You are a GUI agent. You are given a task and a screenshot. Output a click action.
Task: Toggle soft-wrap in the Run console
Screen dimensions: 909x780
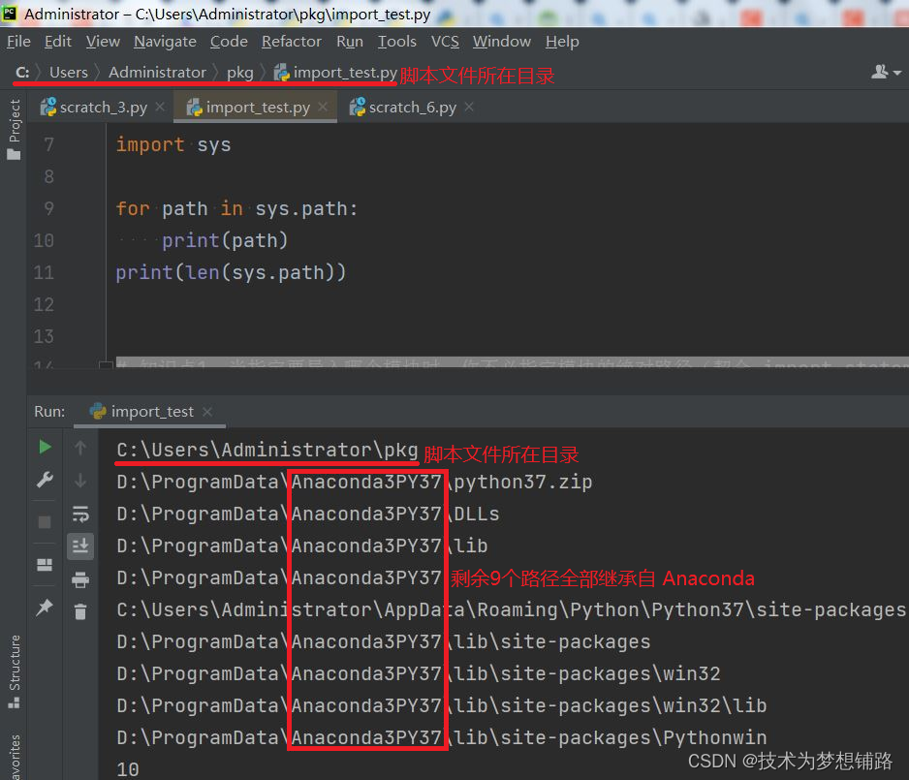80,514
